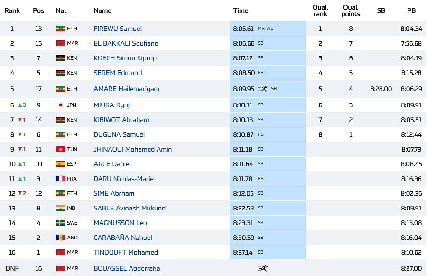The width and height of the screenshot is (427, 276).
Task: Click the Spain flag icon beside ESP
Action: click(x=60, y=164)
